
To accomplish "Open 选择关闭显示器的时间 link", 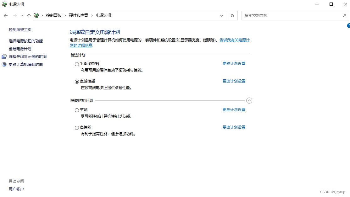I will [x=28, y=56].
